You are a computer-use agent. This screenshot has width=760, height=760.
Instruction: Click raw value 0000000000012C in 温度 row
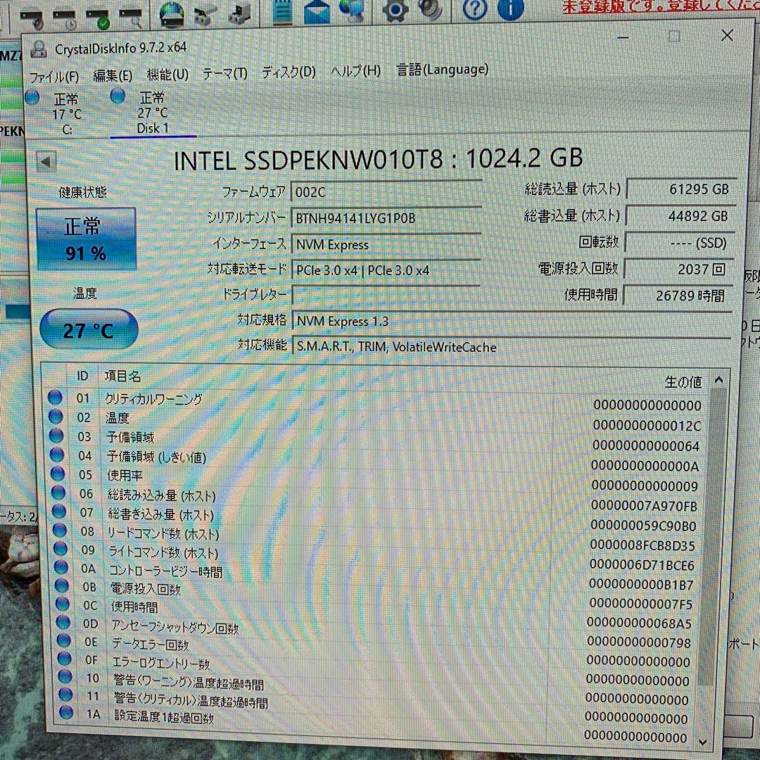click(647, 426)
